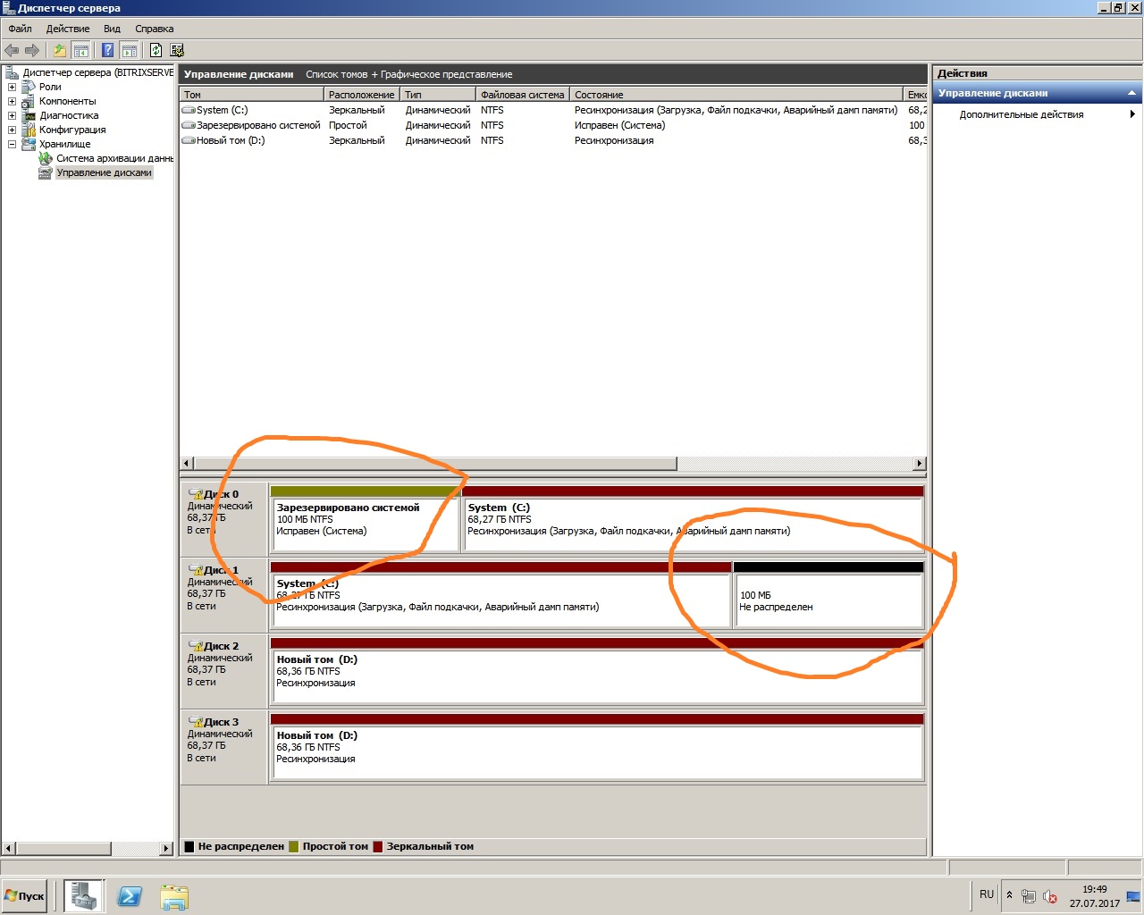Click the Управление дисками tree icon
The image size is (1144, 915).
[45, 172]
